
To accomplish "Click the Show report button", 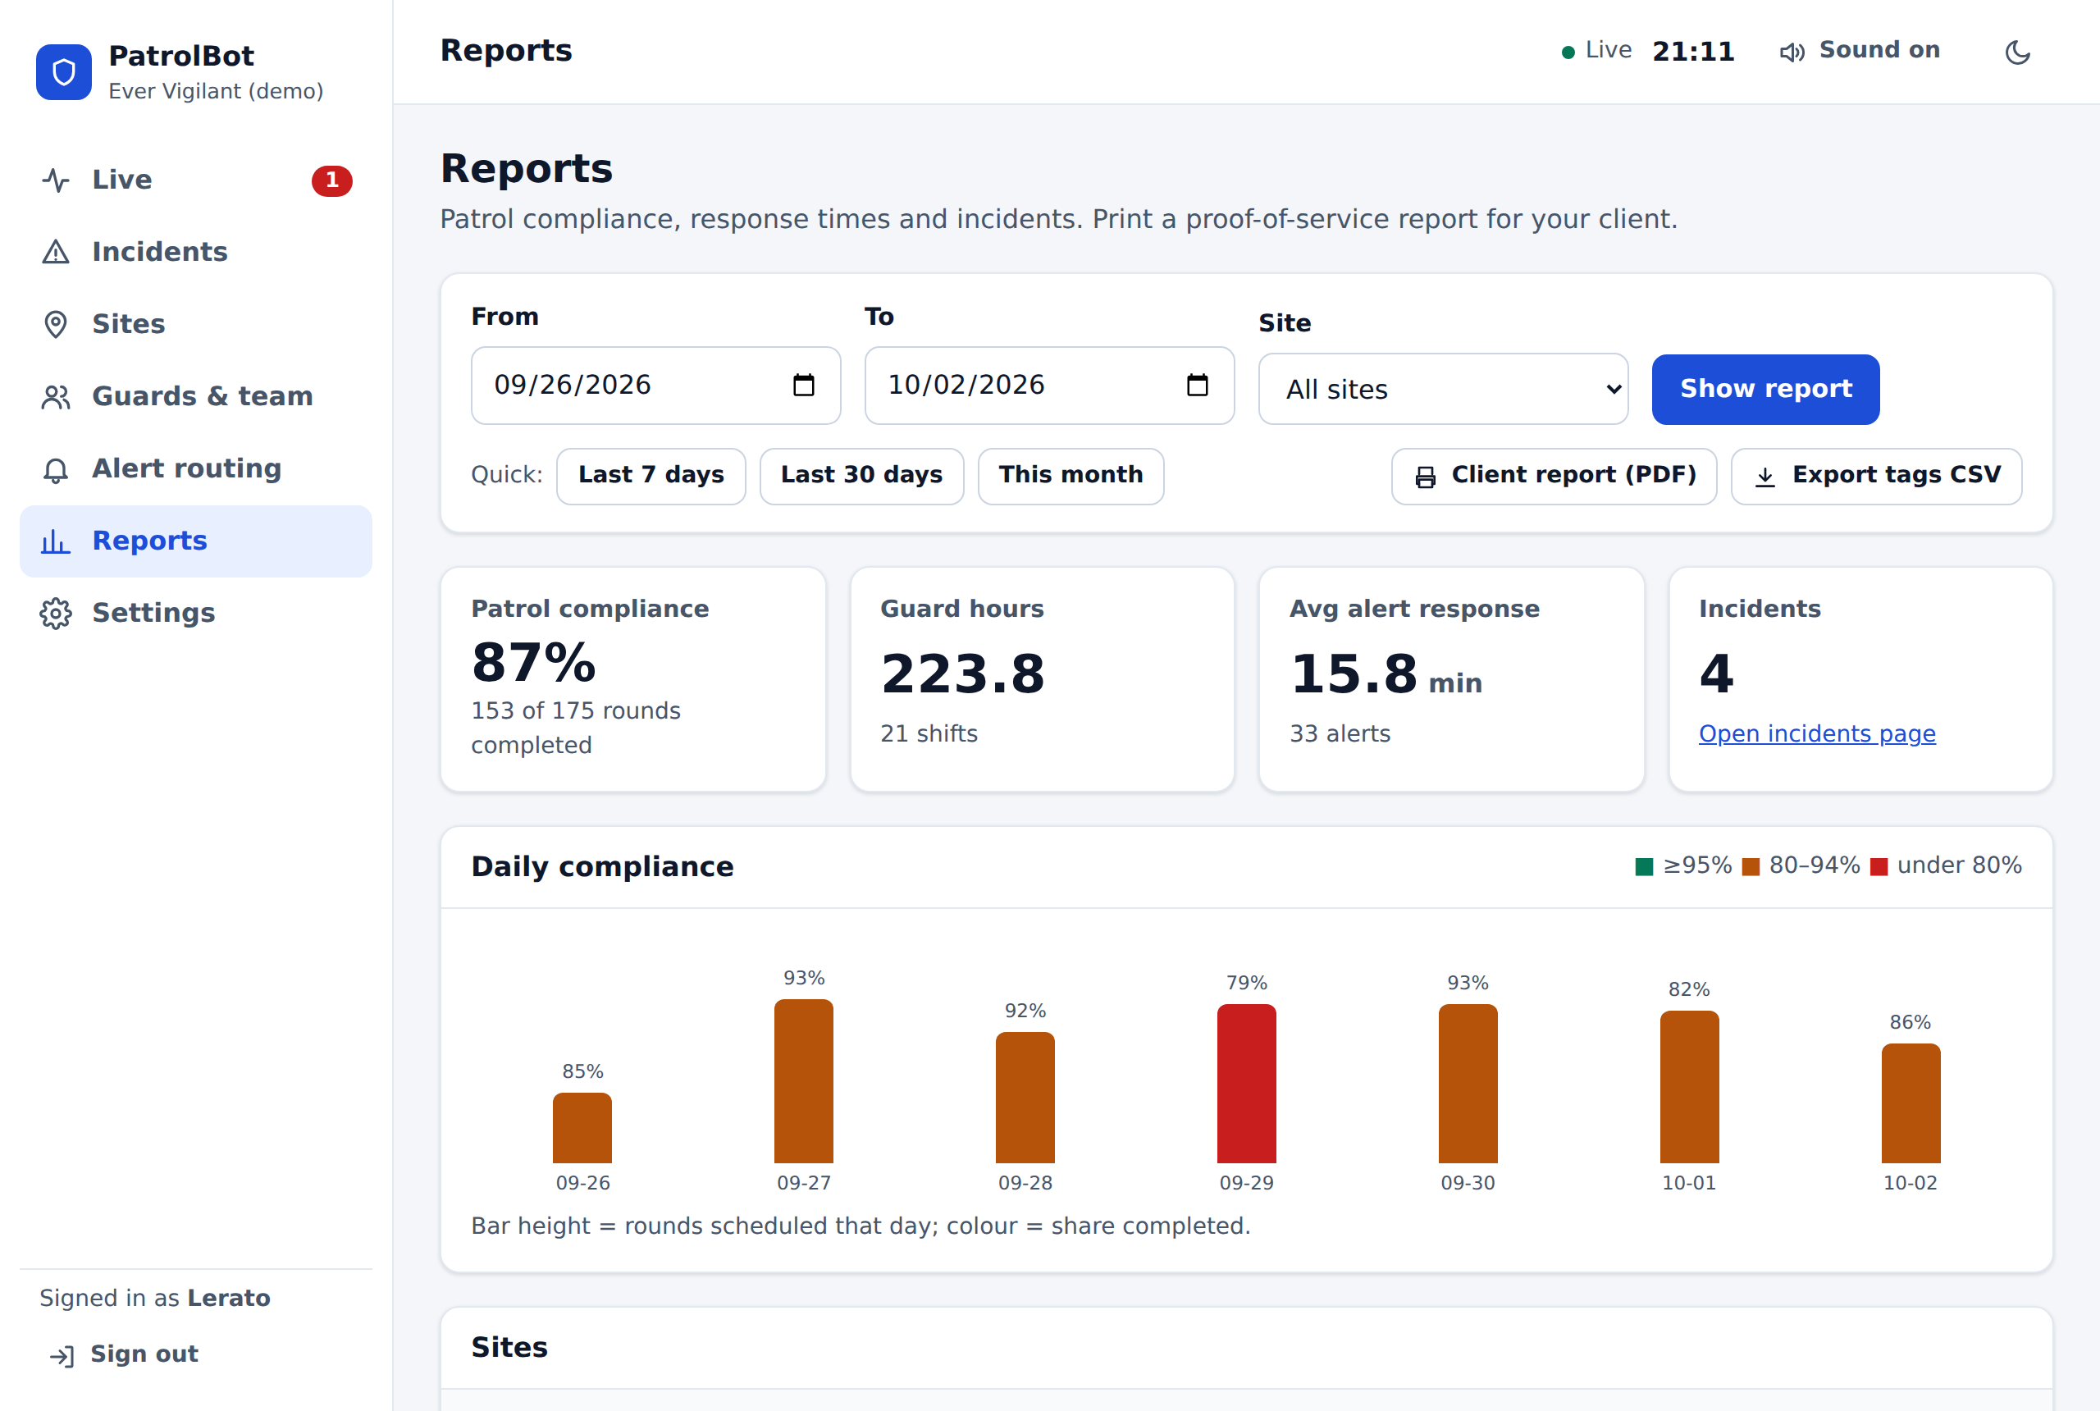I will (1764, 389).
